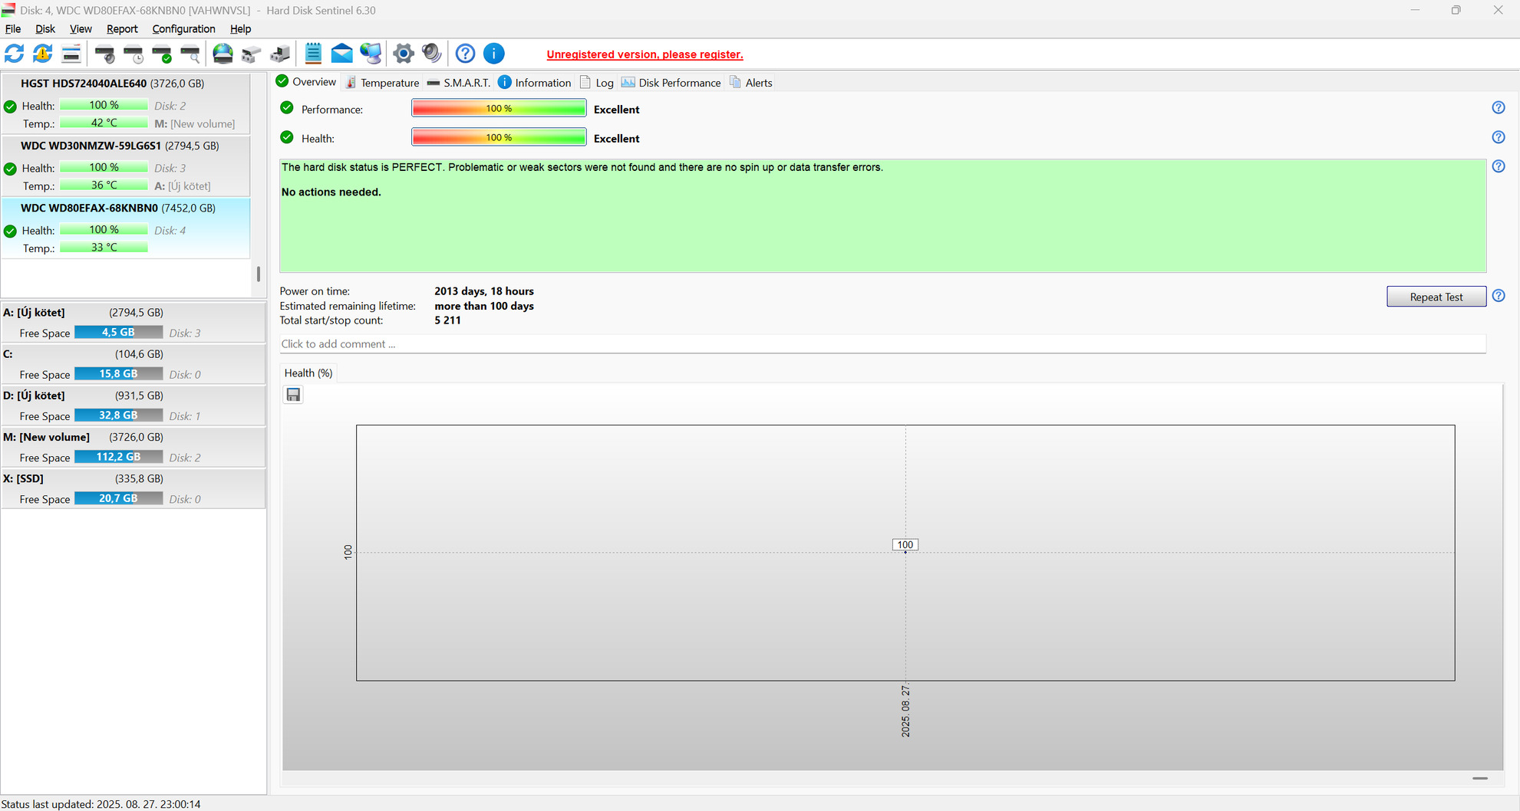Click the disk window icon beside the refresh icons
1520x811 pixels.
pos(71,54)
